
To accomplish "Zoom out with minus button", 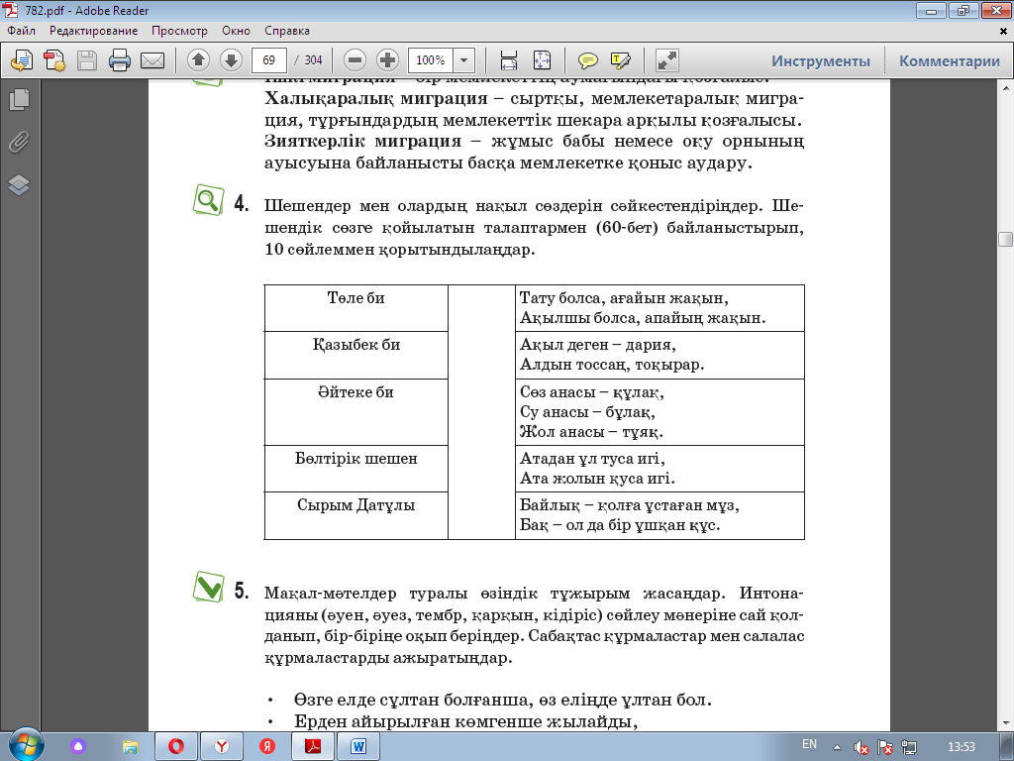I will [x=355, y=60].
